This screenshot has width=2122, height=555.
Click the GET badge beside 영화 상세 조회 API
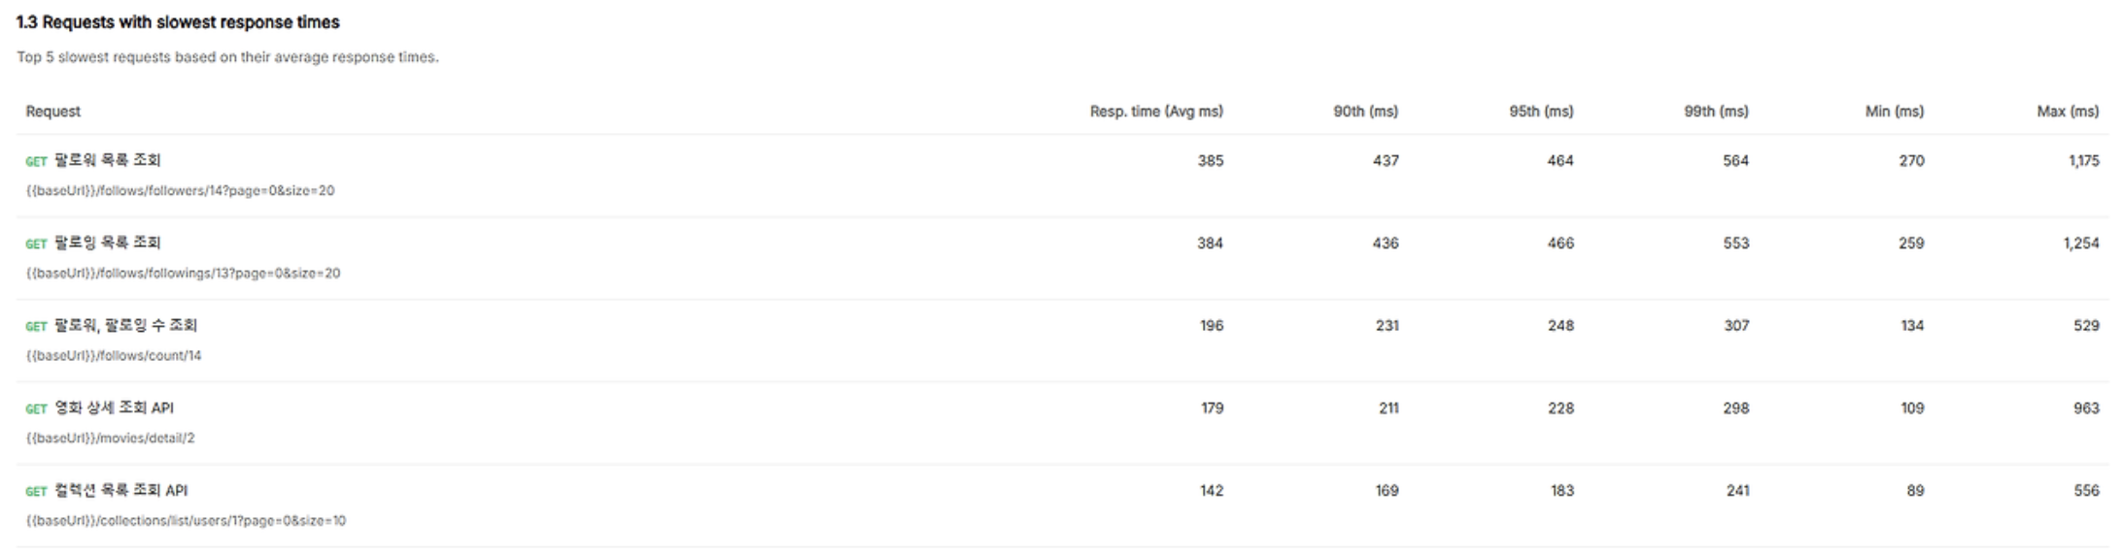pos(36,409)
